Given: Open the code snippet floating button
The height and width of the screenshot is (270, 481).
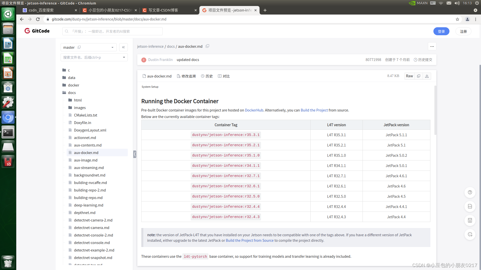Looking at the screenshot, I should click(470, 206).
